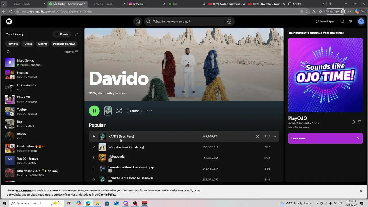
Task: Dislike the PlayOJO advertisement
Action: point(359,122)
